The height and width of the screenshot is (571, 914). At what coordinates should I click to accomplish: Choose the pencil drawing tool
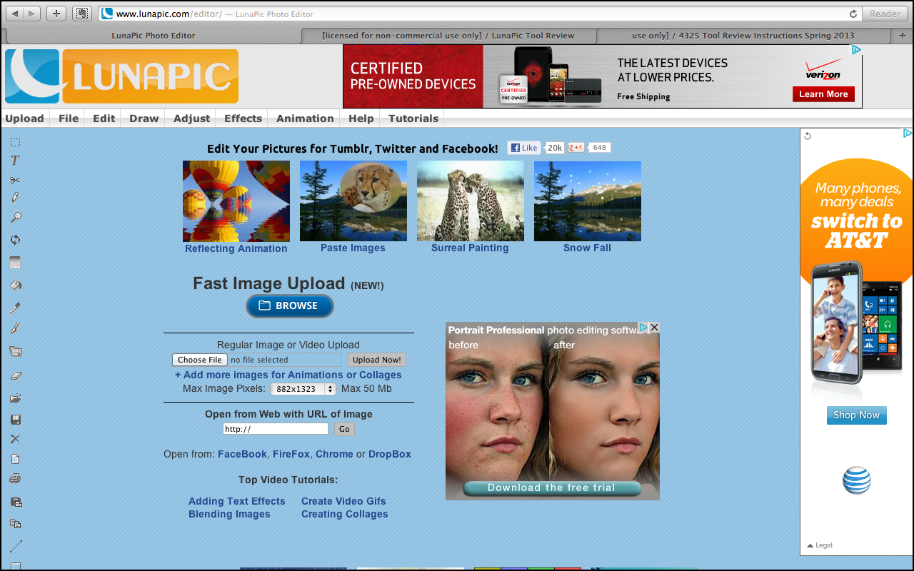click(x=15, y=198)
